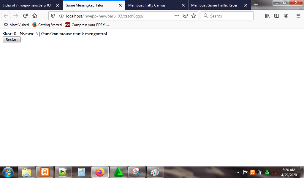This screenshot has height=178, width=304.
Task: Open the Library view
Action: coord(267,16)
